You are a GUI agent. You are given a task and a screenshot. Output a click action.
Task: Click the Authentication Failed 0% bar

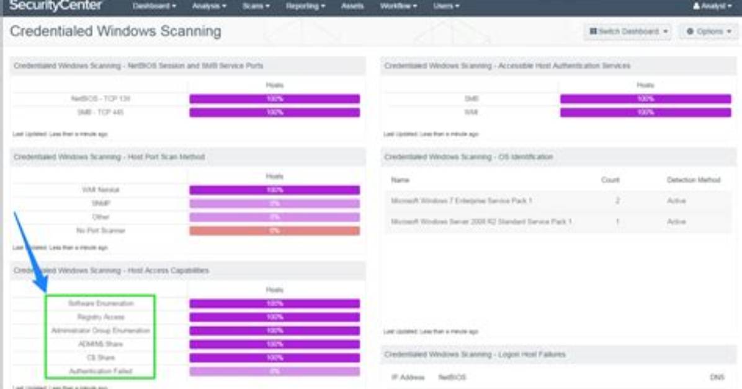point(274,372)
